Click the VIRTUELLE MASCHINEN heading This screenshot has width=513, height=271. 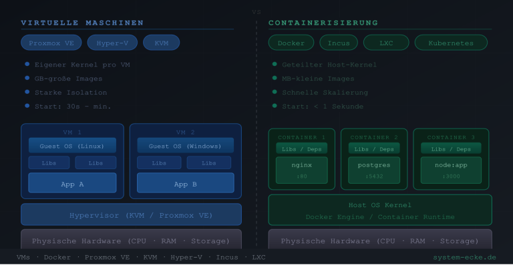[82, 23]
